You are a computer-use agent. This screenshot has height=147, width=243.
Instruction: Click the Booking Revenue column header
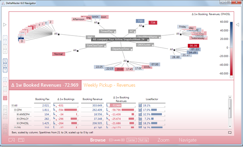[92, 99]
